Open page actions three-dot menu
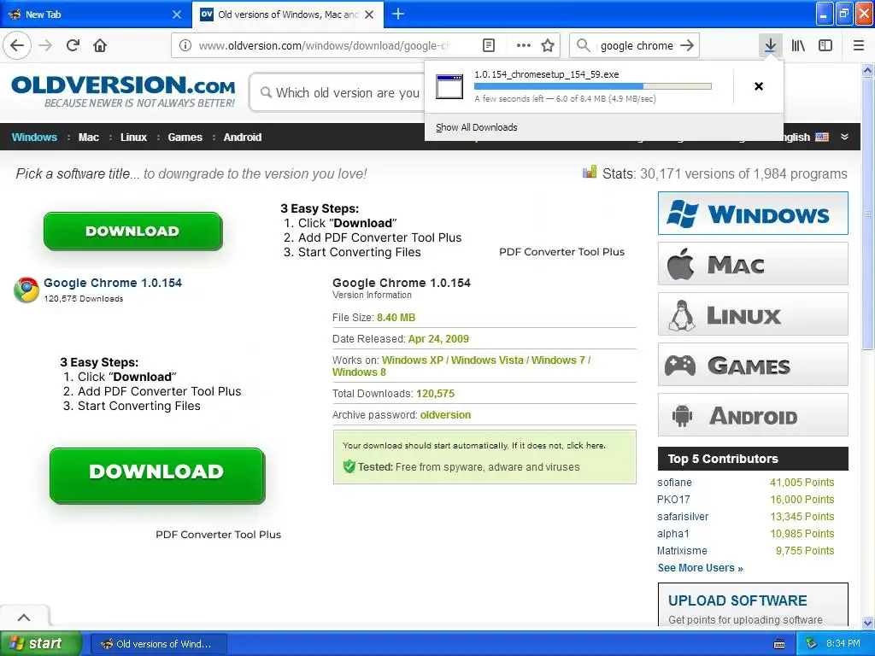The width and height of the screenshot is (875, 656). point(524,45)
